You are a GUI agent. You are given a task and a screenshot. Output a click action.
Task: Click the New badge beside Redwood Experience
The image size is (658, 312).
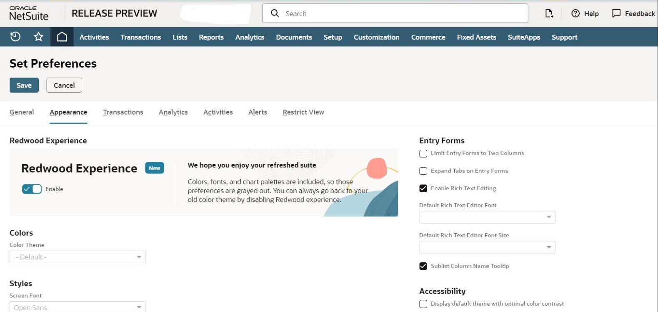[x=155, y=168]
